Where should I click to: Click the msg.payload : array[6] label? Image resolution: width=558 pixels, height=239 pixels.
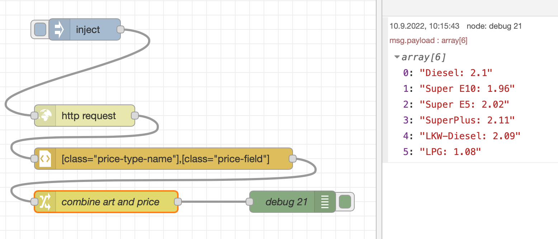point(428,41)
